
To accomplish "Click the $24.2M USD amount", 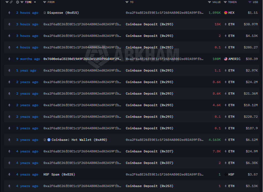I will click(252, 82).
